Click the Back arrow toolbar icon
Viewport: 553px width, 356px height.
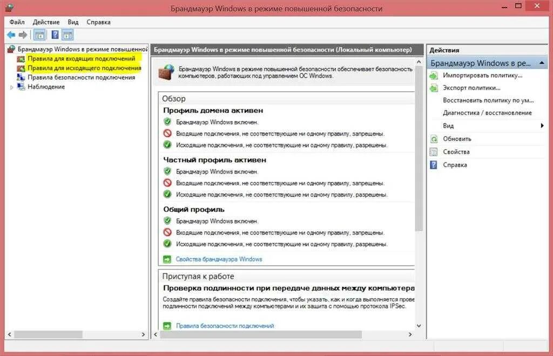(11, 35)
